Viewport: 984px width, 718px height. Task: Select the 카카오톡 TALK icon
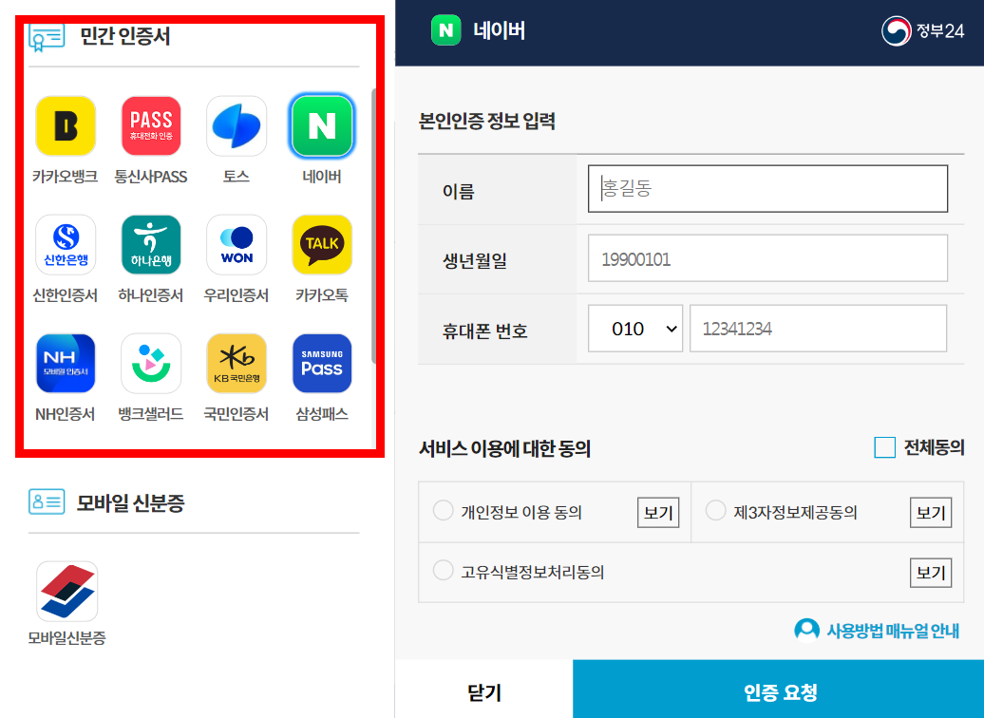[321, 244]
